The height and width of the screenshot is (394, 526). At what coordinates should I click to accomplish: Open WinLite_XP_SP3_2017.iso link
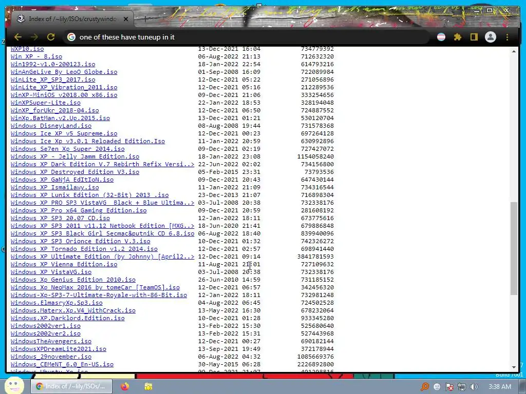pos(53,80)
